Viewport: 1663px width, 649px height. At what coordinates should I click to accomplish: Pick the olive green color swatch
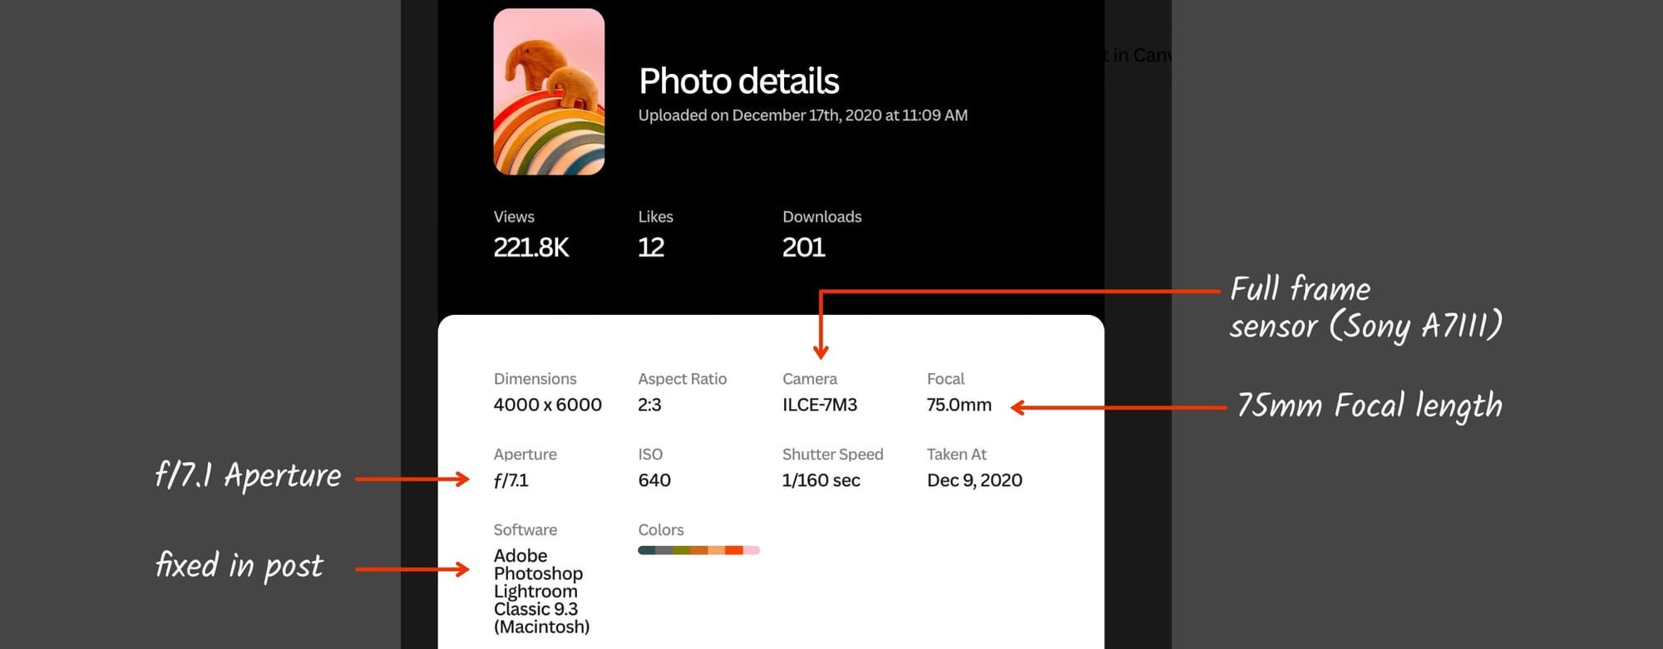click(682, 550)
